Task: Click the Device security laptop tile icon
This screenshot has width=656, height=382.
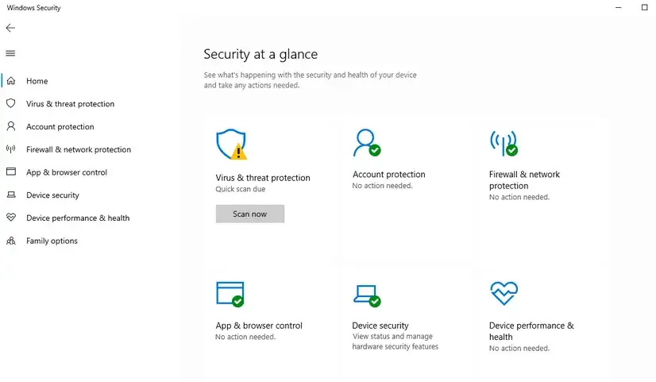Action: pos(366,294)
